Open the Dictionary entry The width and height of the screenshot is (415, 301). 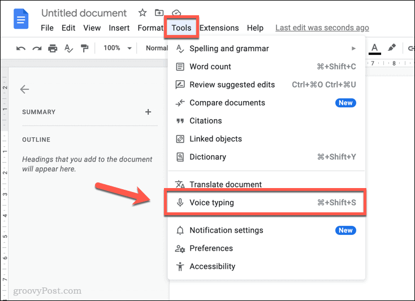coord(266,157)
